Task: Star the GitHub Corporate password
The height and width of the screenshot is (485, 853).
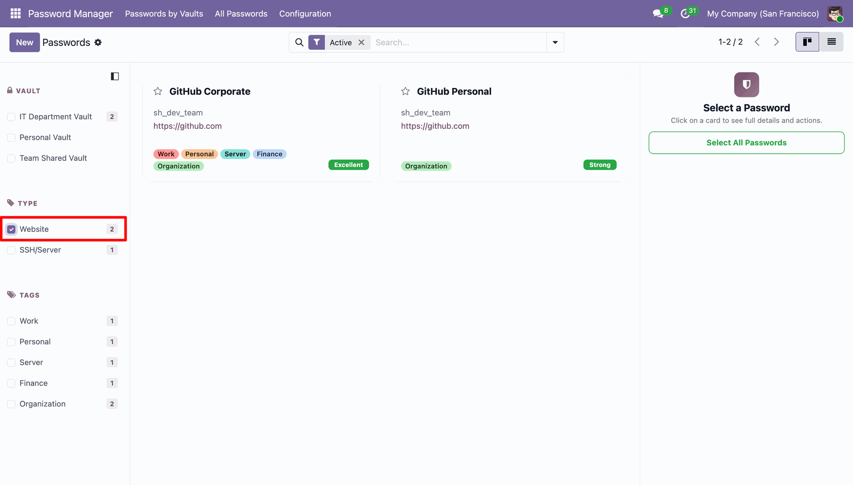Action: pos(158,91)
